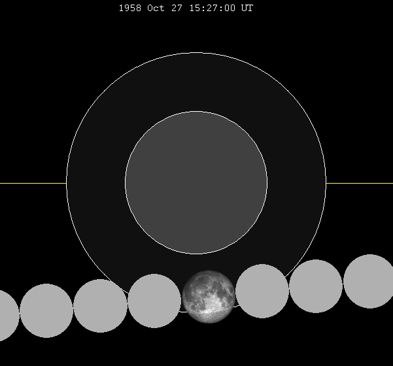Click the penumbra area left of umbra
The image size is (393, 366).
(95, 183)
